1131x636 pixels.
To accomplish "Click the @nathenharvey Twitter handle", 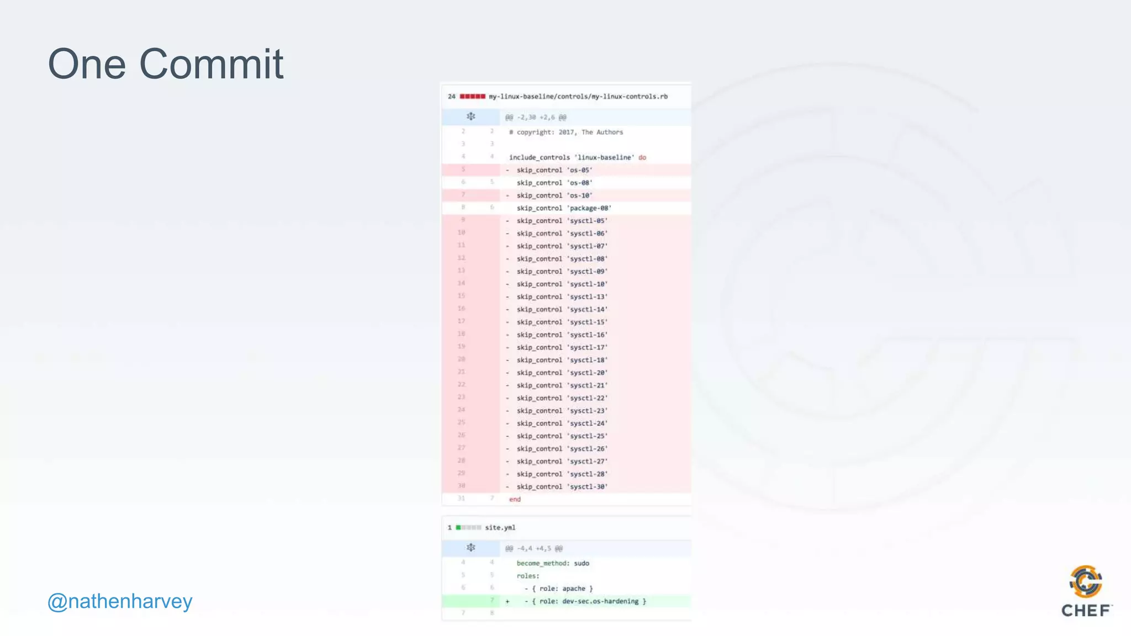I will [x=120, y=601].
